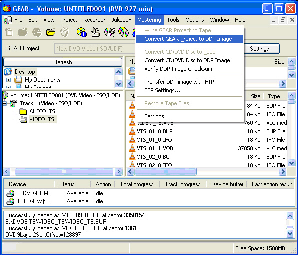Open the Jukebox menu
This screenshot has height=255, width=298.
coord(121,20)
